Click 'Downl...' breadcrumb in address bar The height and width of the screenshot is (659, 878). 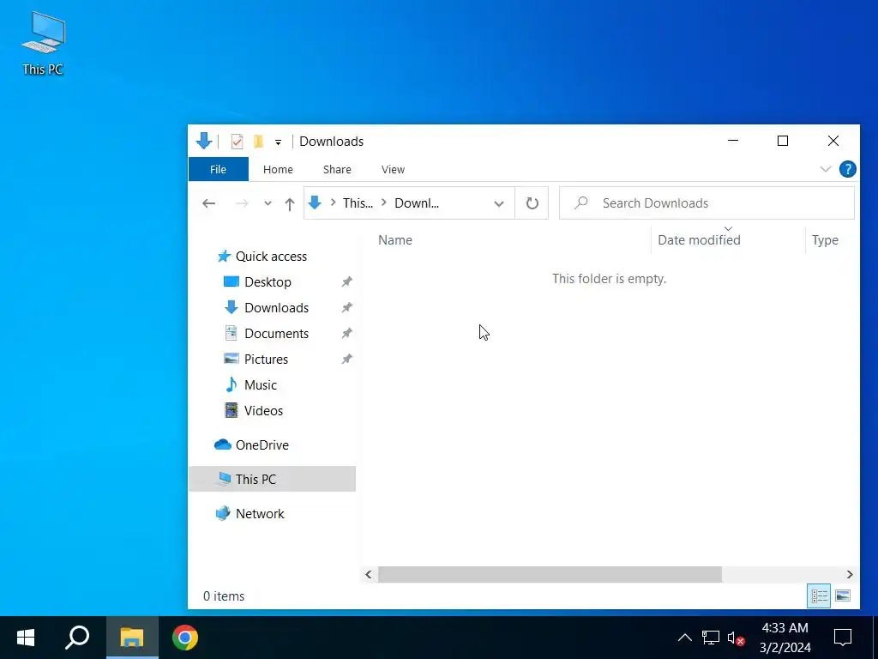(417, 203)
